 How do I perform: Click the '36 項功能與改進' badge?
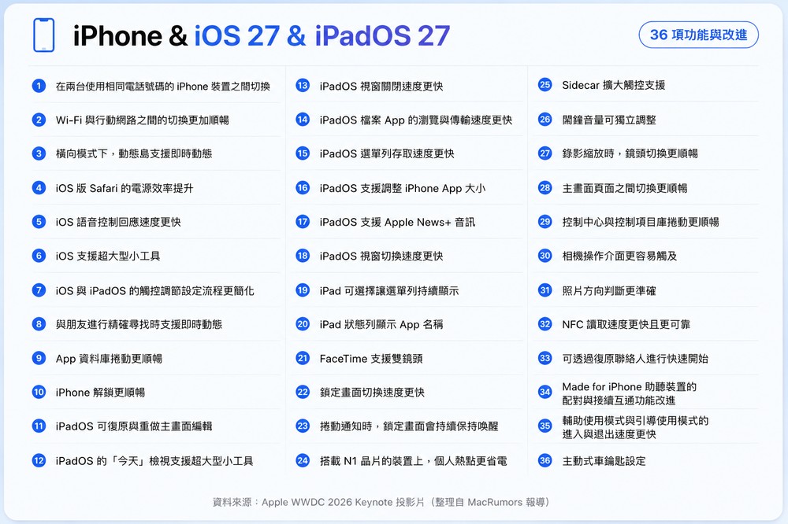coord(698,35)
